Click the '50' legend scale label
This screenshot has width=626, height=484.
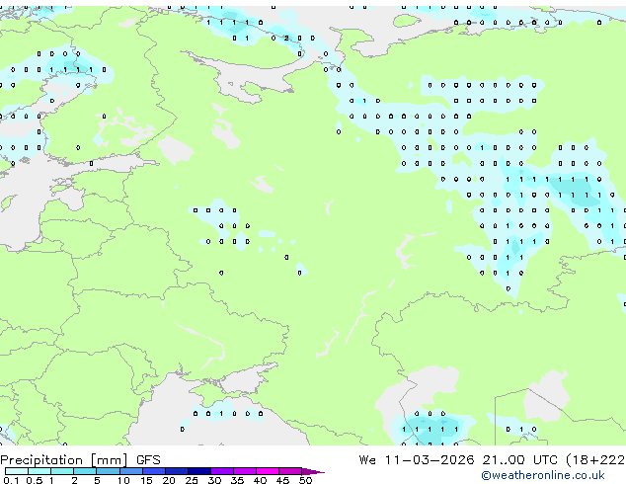[x=305, y=480]
